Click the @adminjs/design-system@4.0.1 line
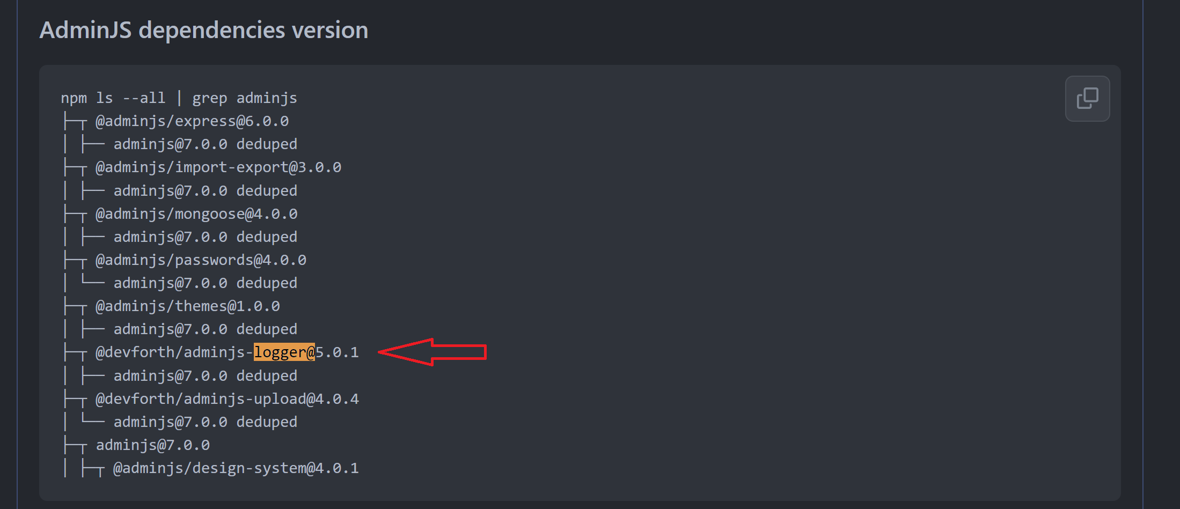 (x=235, y=467)
